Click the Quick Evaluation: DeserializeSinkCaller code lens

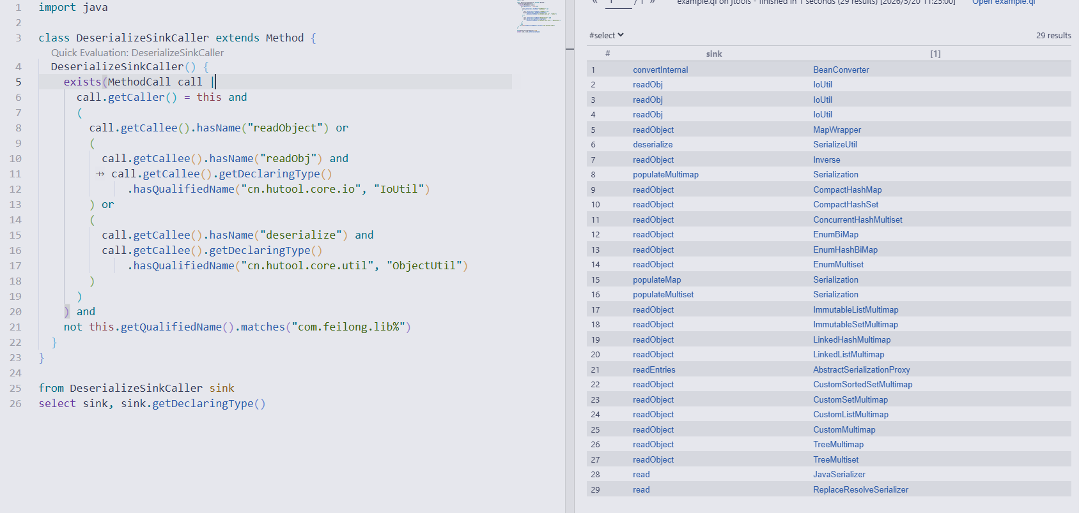click(x=137, y=53)
